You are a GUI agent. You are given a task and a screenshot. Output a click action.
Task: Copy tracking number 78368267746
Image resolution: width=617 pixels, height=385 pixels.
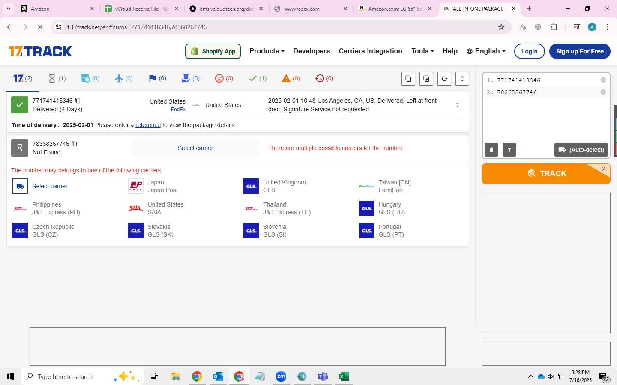75,144
